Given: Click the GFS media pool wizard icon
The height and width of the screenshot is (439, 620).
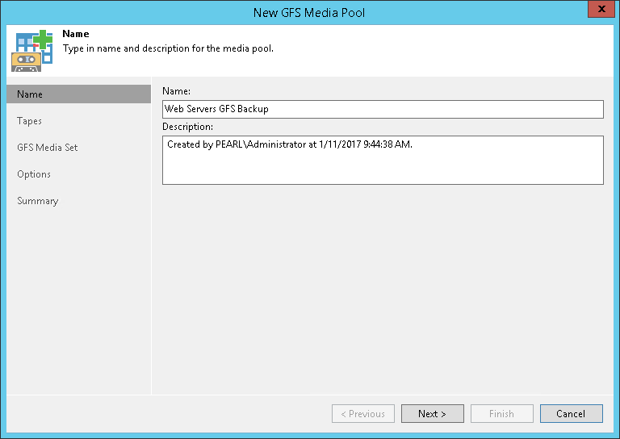Looking at the screenshot, I should [x=31, y=50].
